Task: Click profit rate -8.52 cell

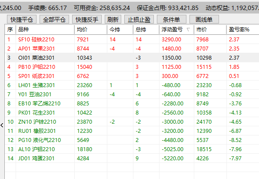Action: point(235,140)
